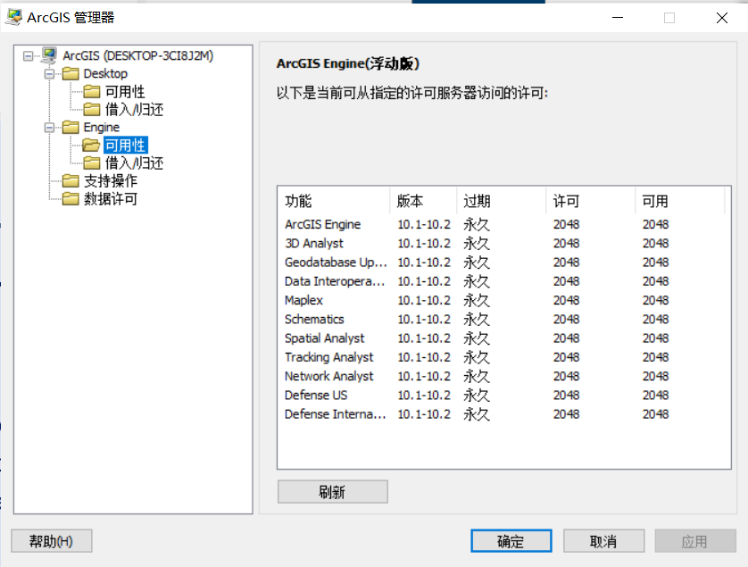The image size is (748, 567).
Task: Select the Defense US row
Action: 503,396
